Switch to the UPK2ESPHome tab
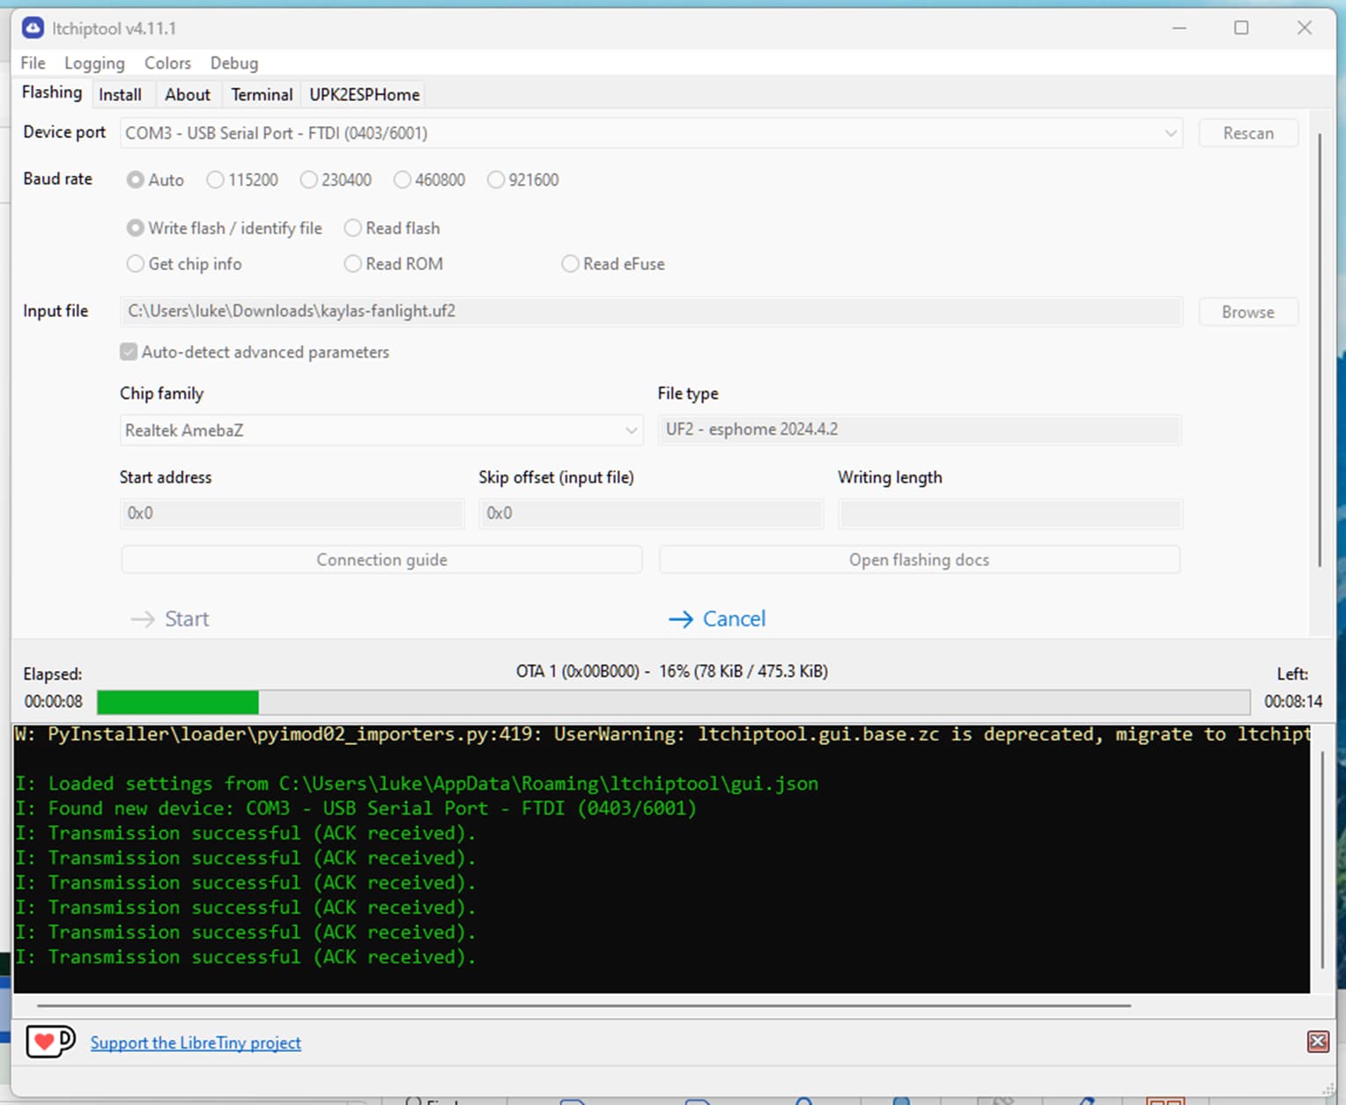Image resolution: width=1346 pixels, height=1105 pixels. 365,94
